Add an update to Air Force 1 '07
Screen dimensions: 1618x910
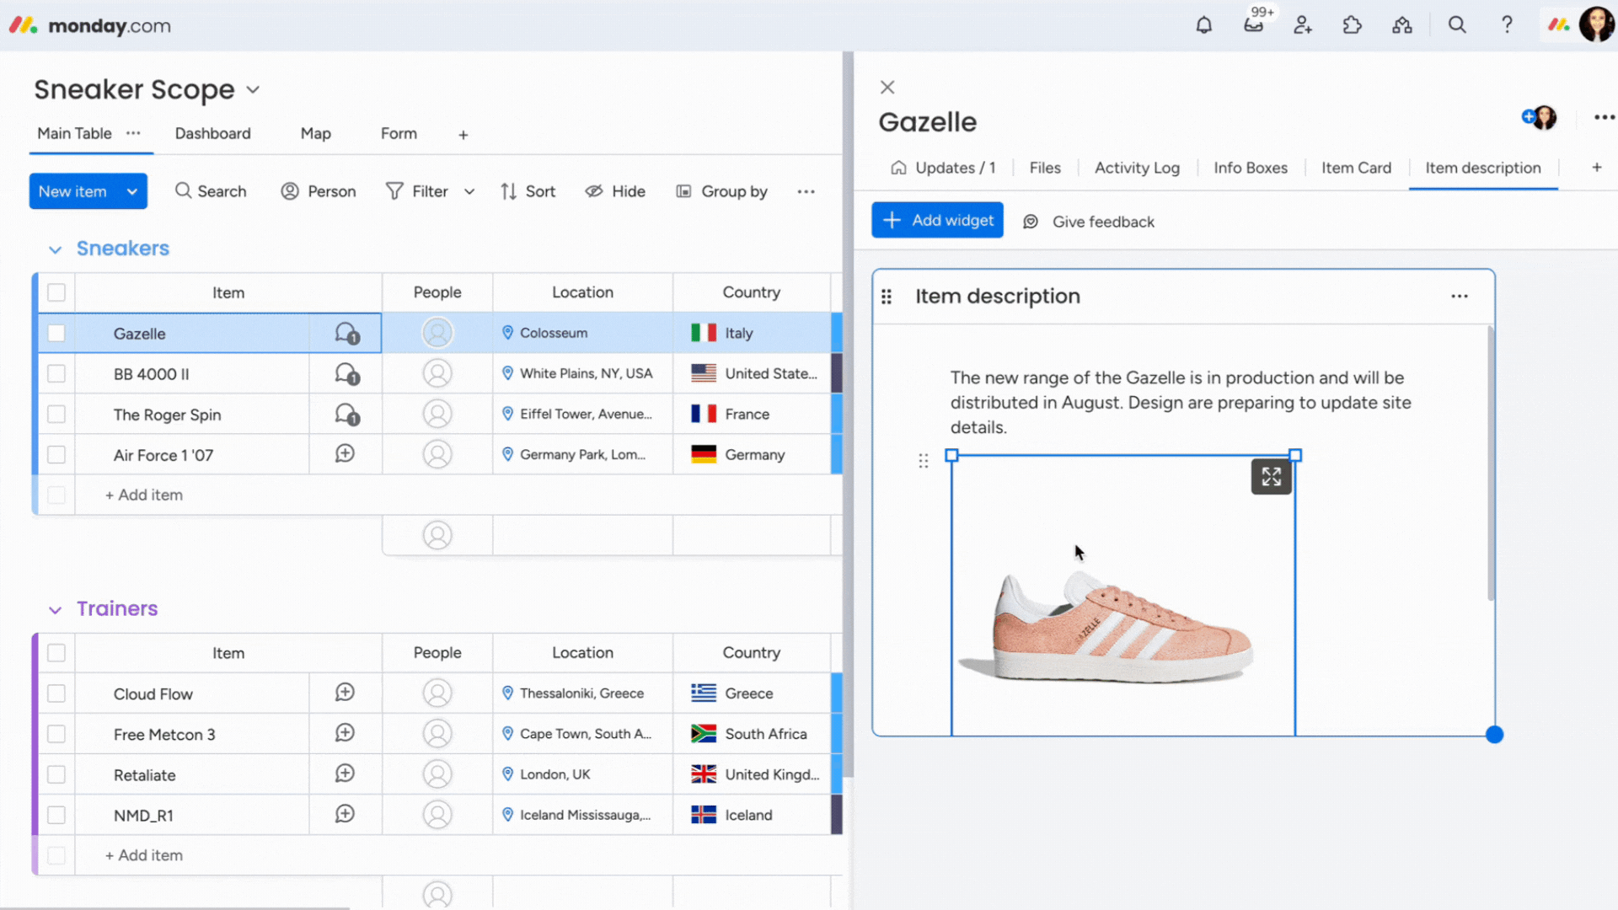(x=345, y=454)
